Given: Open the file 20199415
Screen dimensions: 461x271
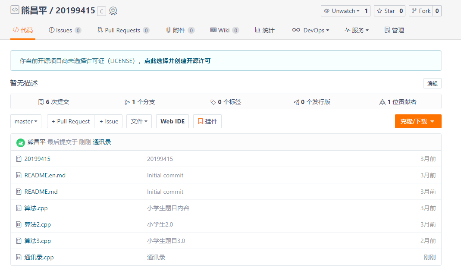Looking at the screenshot, I should pos(38,159).
